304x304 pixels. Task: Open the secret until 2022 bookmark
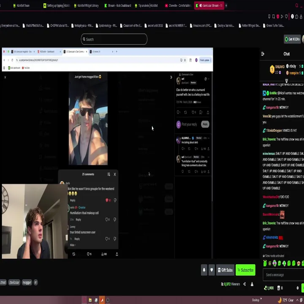154,26
